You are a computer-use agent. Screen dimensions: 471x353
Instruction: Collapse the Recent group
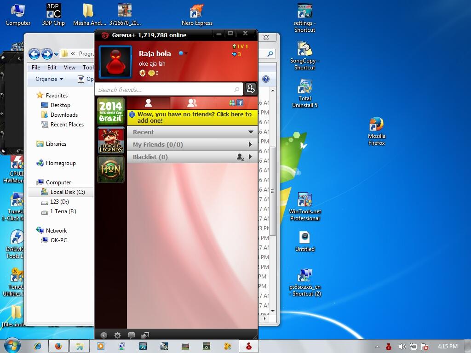pyautogui.click(x=251, y=132)
